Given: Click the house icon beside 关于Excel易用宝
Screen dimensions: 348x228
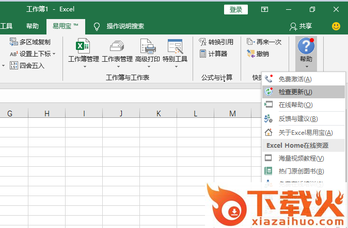Looking at the screenshot, I should coord(268,132).
